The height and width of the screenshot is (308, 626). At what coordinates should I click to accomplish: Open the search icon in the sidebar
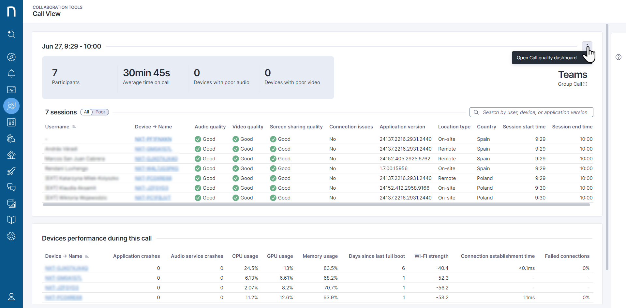point(11,34)
